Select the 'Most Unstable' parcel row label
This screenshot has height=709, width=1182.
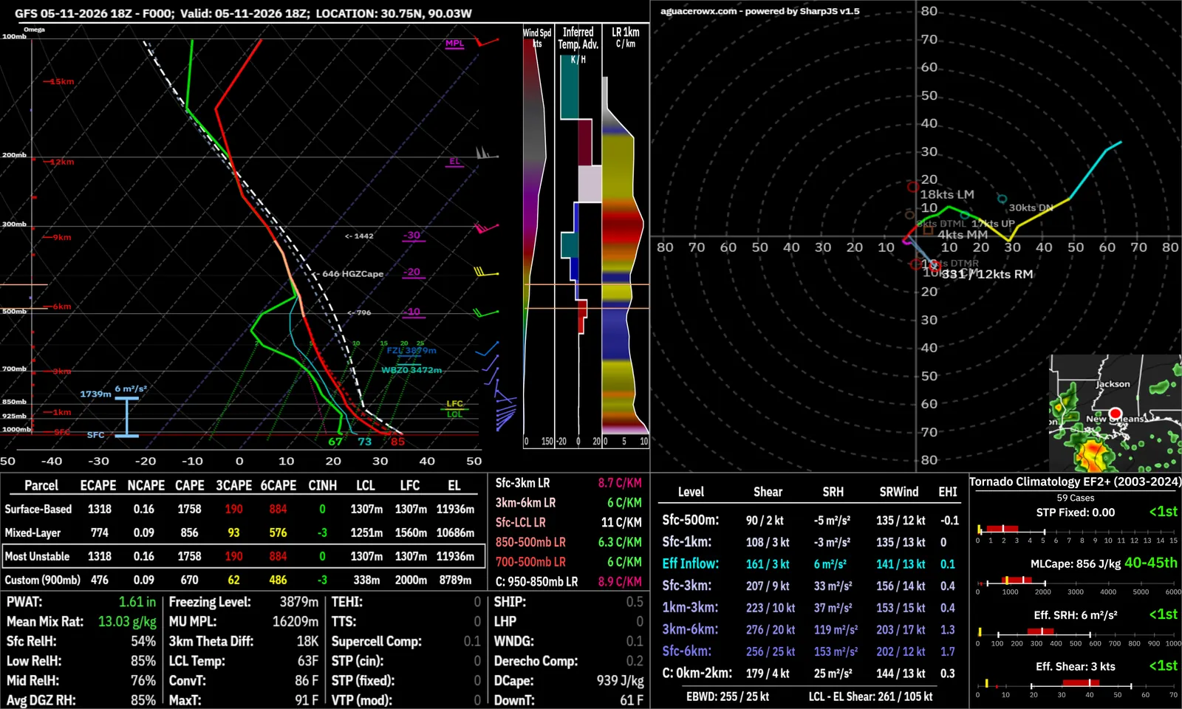point(37,556)
